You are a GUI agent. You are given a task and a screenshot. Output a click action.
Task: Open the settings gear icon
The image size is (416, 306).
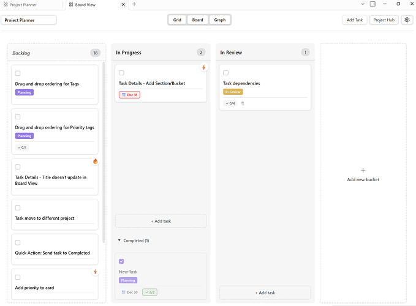point(407,20)
